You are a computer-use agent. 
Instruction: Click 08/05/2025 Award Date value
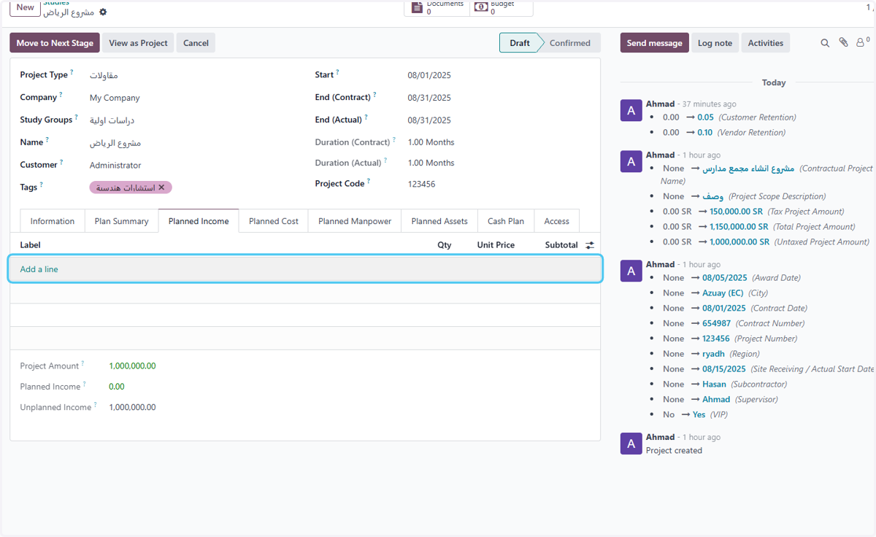[x=725, y=278]
